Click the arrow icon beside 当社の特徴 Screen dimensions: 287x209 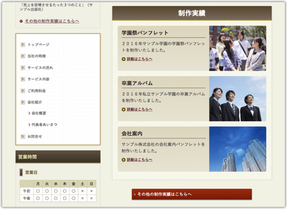(x=23, y=56)
